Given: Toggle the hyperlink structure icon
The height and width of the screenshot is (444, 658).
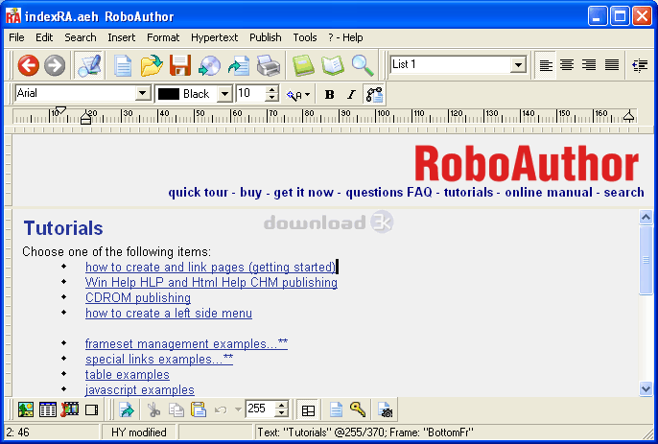Looking at the screenshot, I should click(374, 94).
